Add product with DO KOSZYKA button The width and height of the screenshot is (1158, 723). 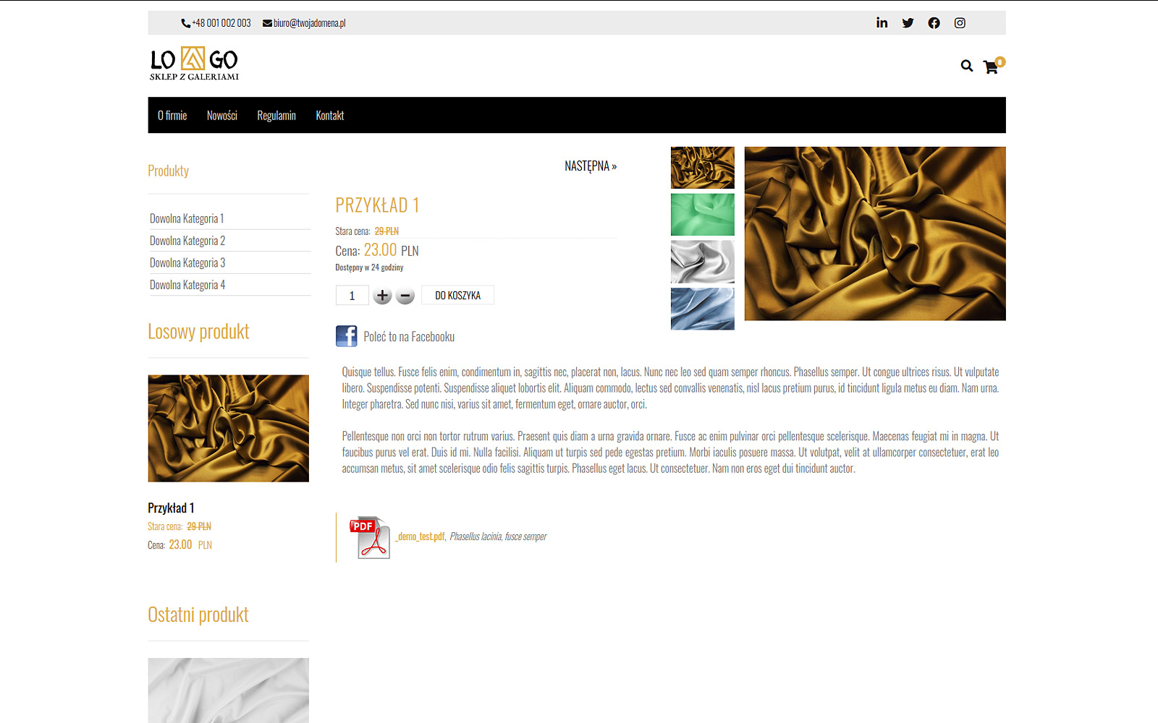tap(457, 295)
